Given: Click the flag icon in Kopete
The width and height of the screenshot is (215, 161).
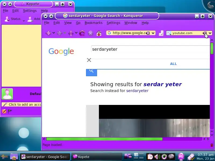Looking at the screenshot, I should click(10, 111).
